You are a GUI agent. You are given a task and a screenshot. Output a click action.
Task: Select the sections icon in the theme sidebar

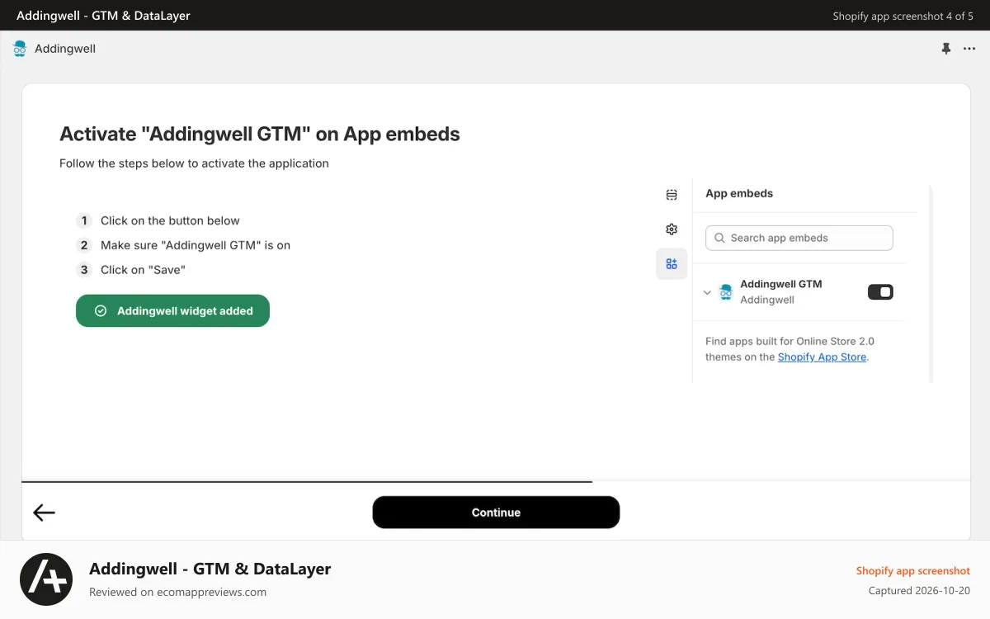click(x=672, y=195)
